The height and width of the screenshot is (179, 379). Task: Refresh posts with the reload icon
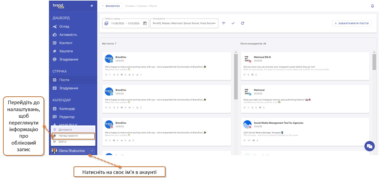(x=243, y=23)
